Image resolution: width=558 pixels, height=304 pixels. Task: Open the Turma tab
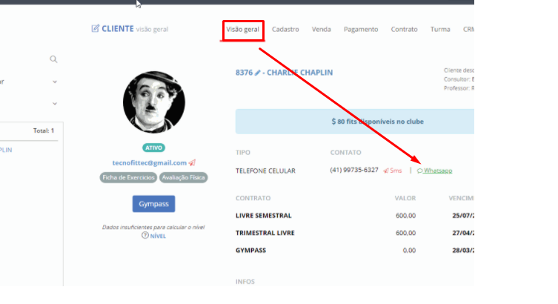pos(440,29)
